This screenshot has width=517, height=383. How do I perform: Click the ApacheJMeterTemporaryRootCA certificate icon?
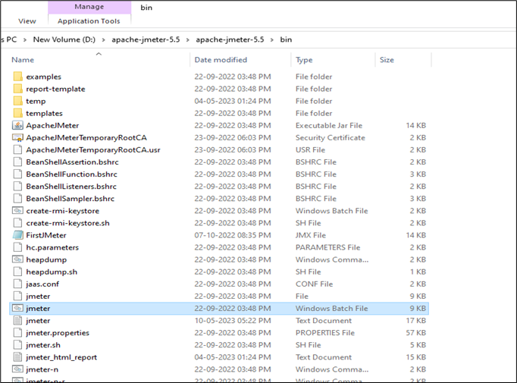click(x=17, y=137)
